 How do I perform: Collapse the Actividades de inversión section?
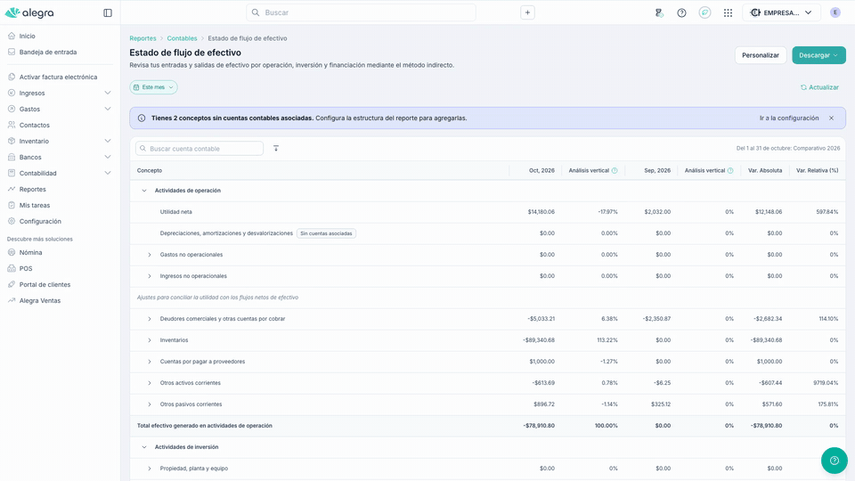point(144,446)
